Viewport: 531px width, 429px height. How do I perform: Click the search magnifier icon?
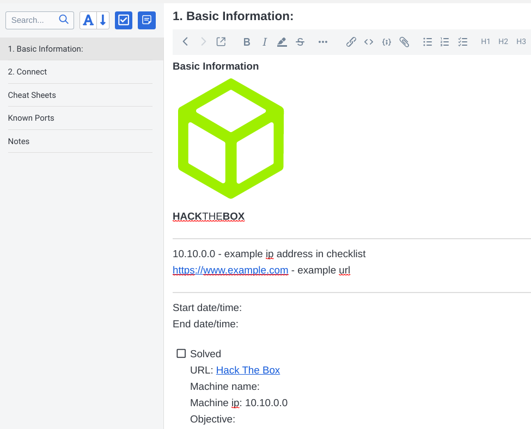[64, 20]
